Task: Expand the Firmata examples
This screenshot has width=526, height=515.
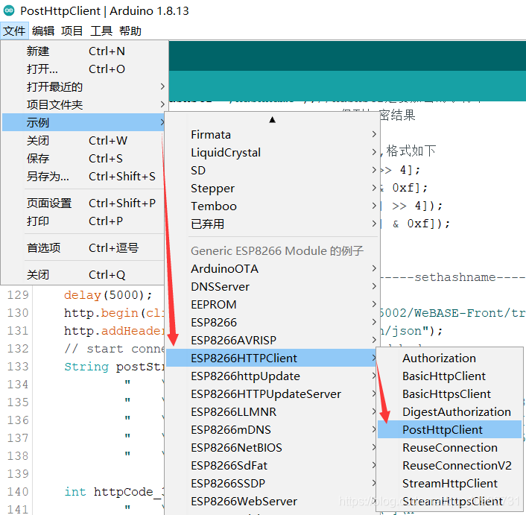Action: click(x=273, y=135)
